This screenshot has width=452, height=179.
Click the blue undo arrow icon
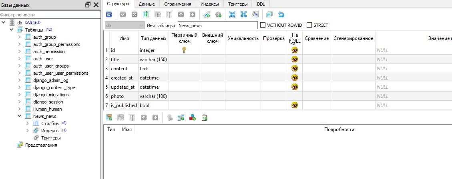click(x=281, y=14)
